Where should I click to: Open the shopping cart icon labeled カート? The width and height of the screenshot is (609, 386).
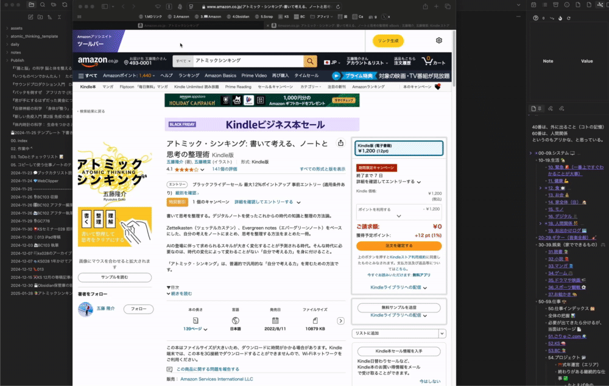point(427,61)
